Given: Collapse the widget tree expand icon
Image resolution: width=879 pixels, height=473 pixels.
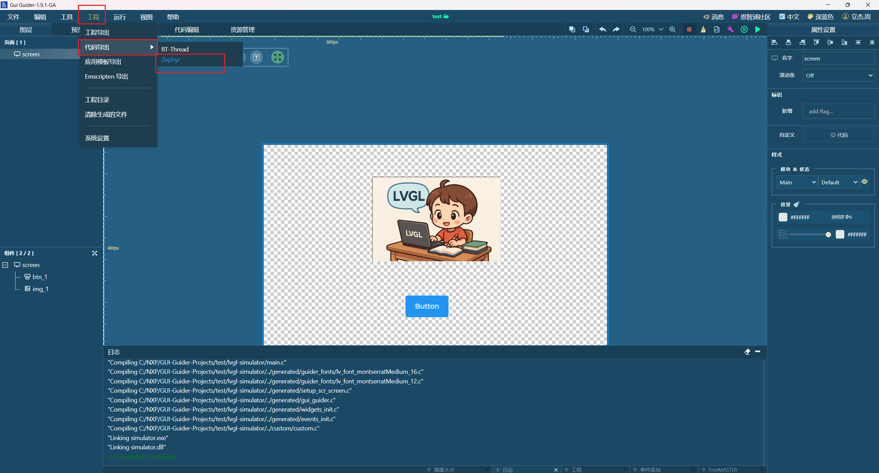Looking at the screenshot, I should (x=95, y=253).
